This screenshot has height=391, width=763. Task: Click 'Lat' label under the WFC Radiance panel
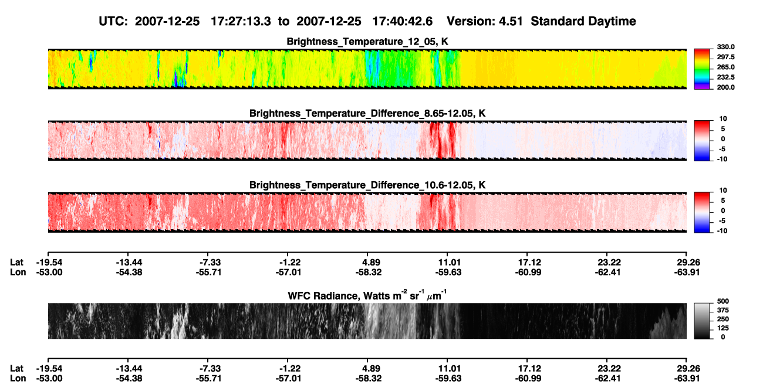point(16,368)
